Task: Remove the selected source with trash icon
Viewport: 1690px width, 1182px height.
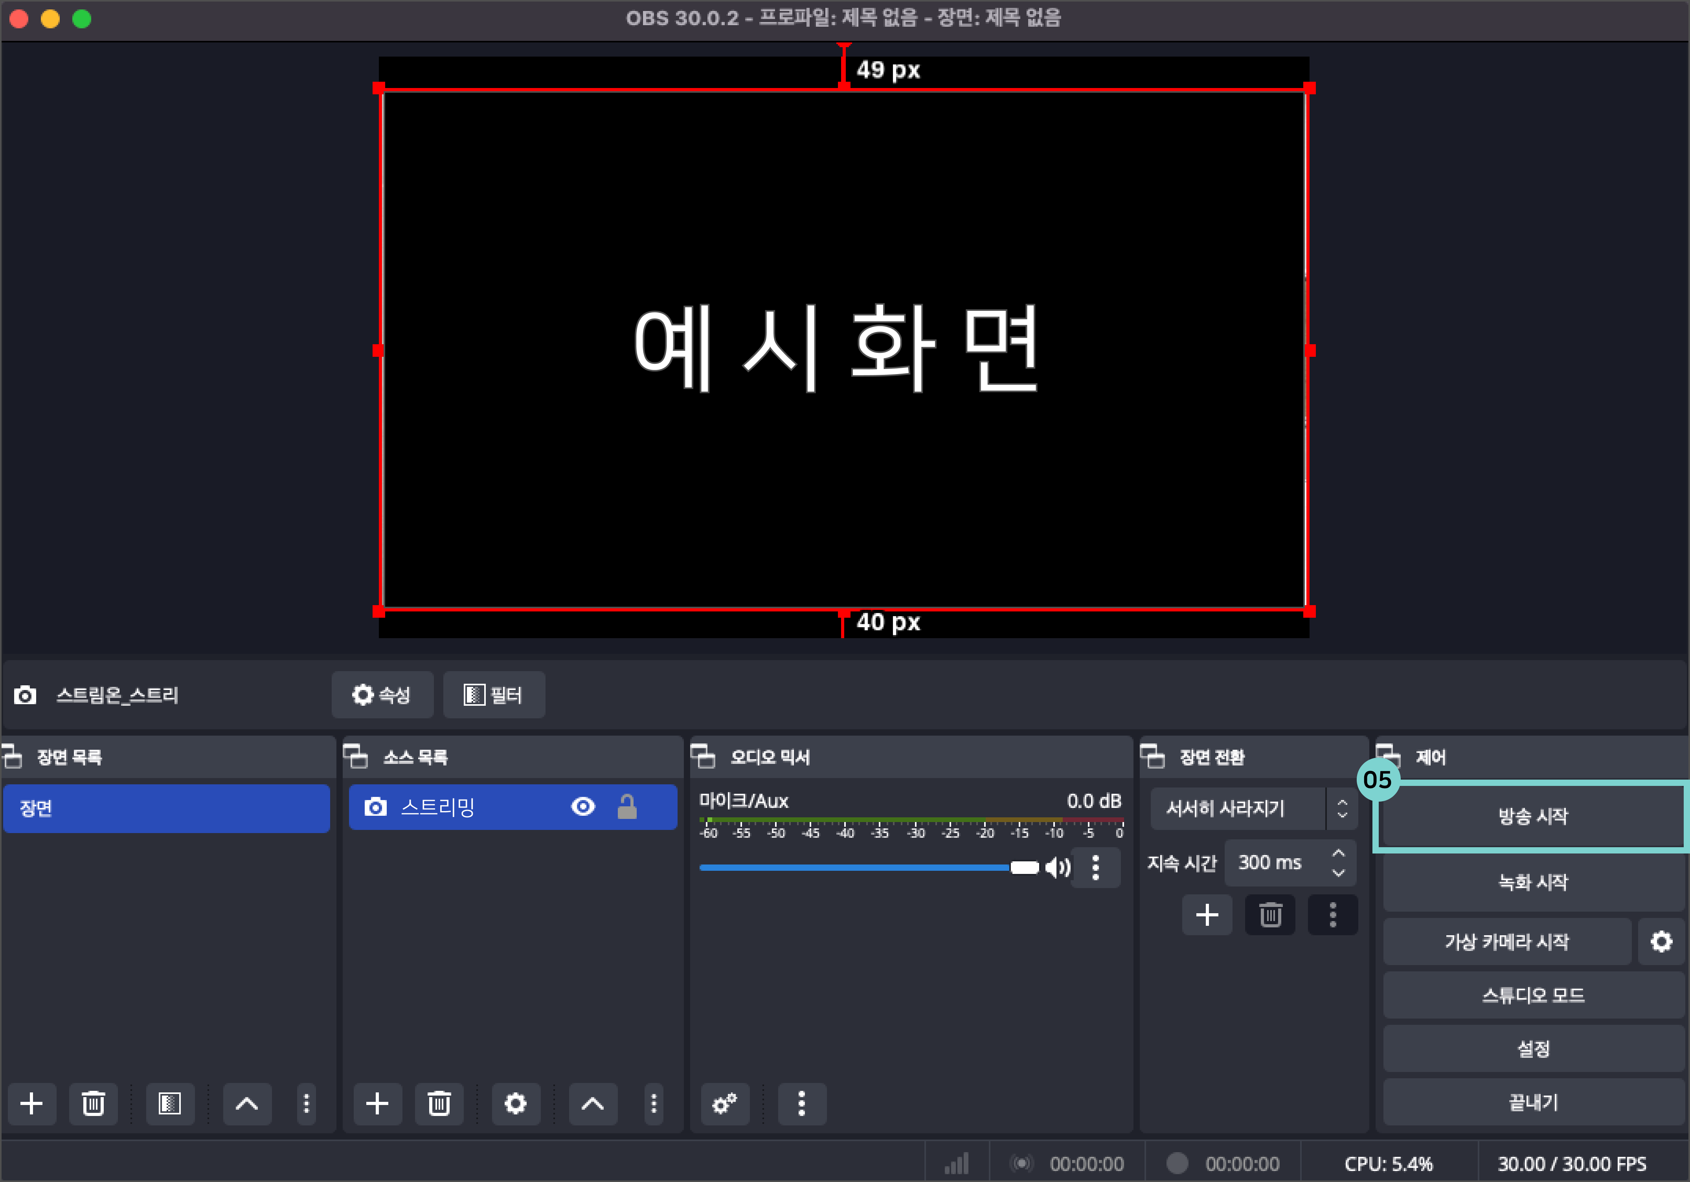Action: [x=439, y=1103]
